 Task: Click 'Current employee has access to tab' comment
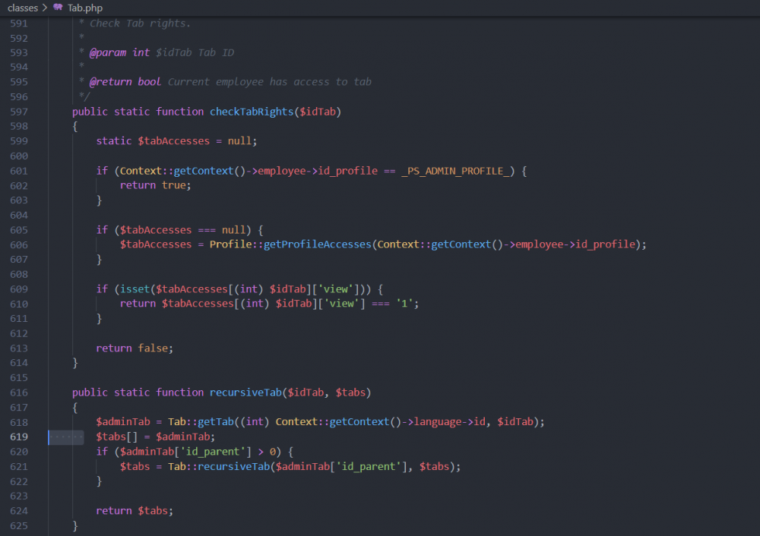pyautogui.click(x=270, y=82)
